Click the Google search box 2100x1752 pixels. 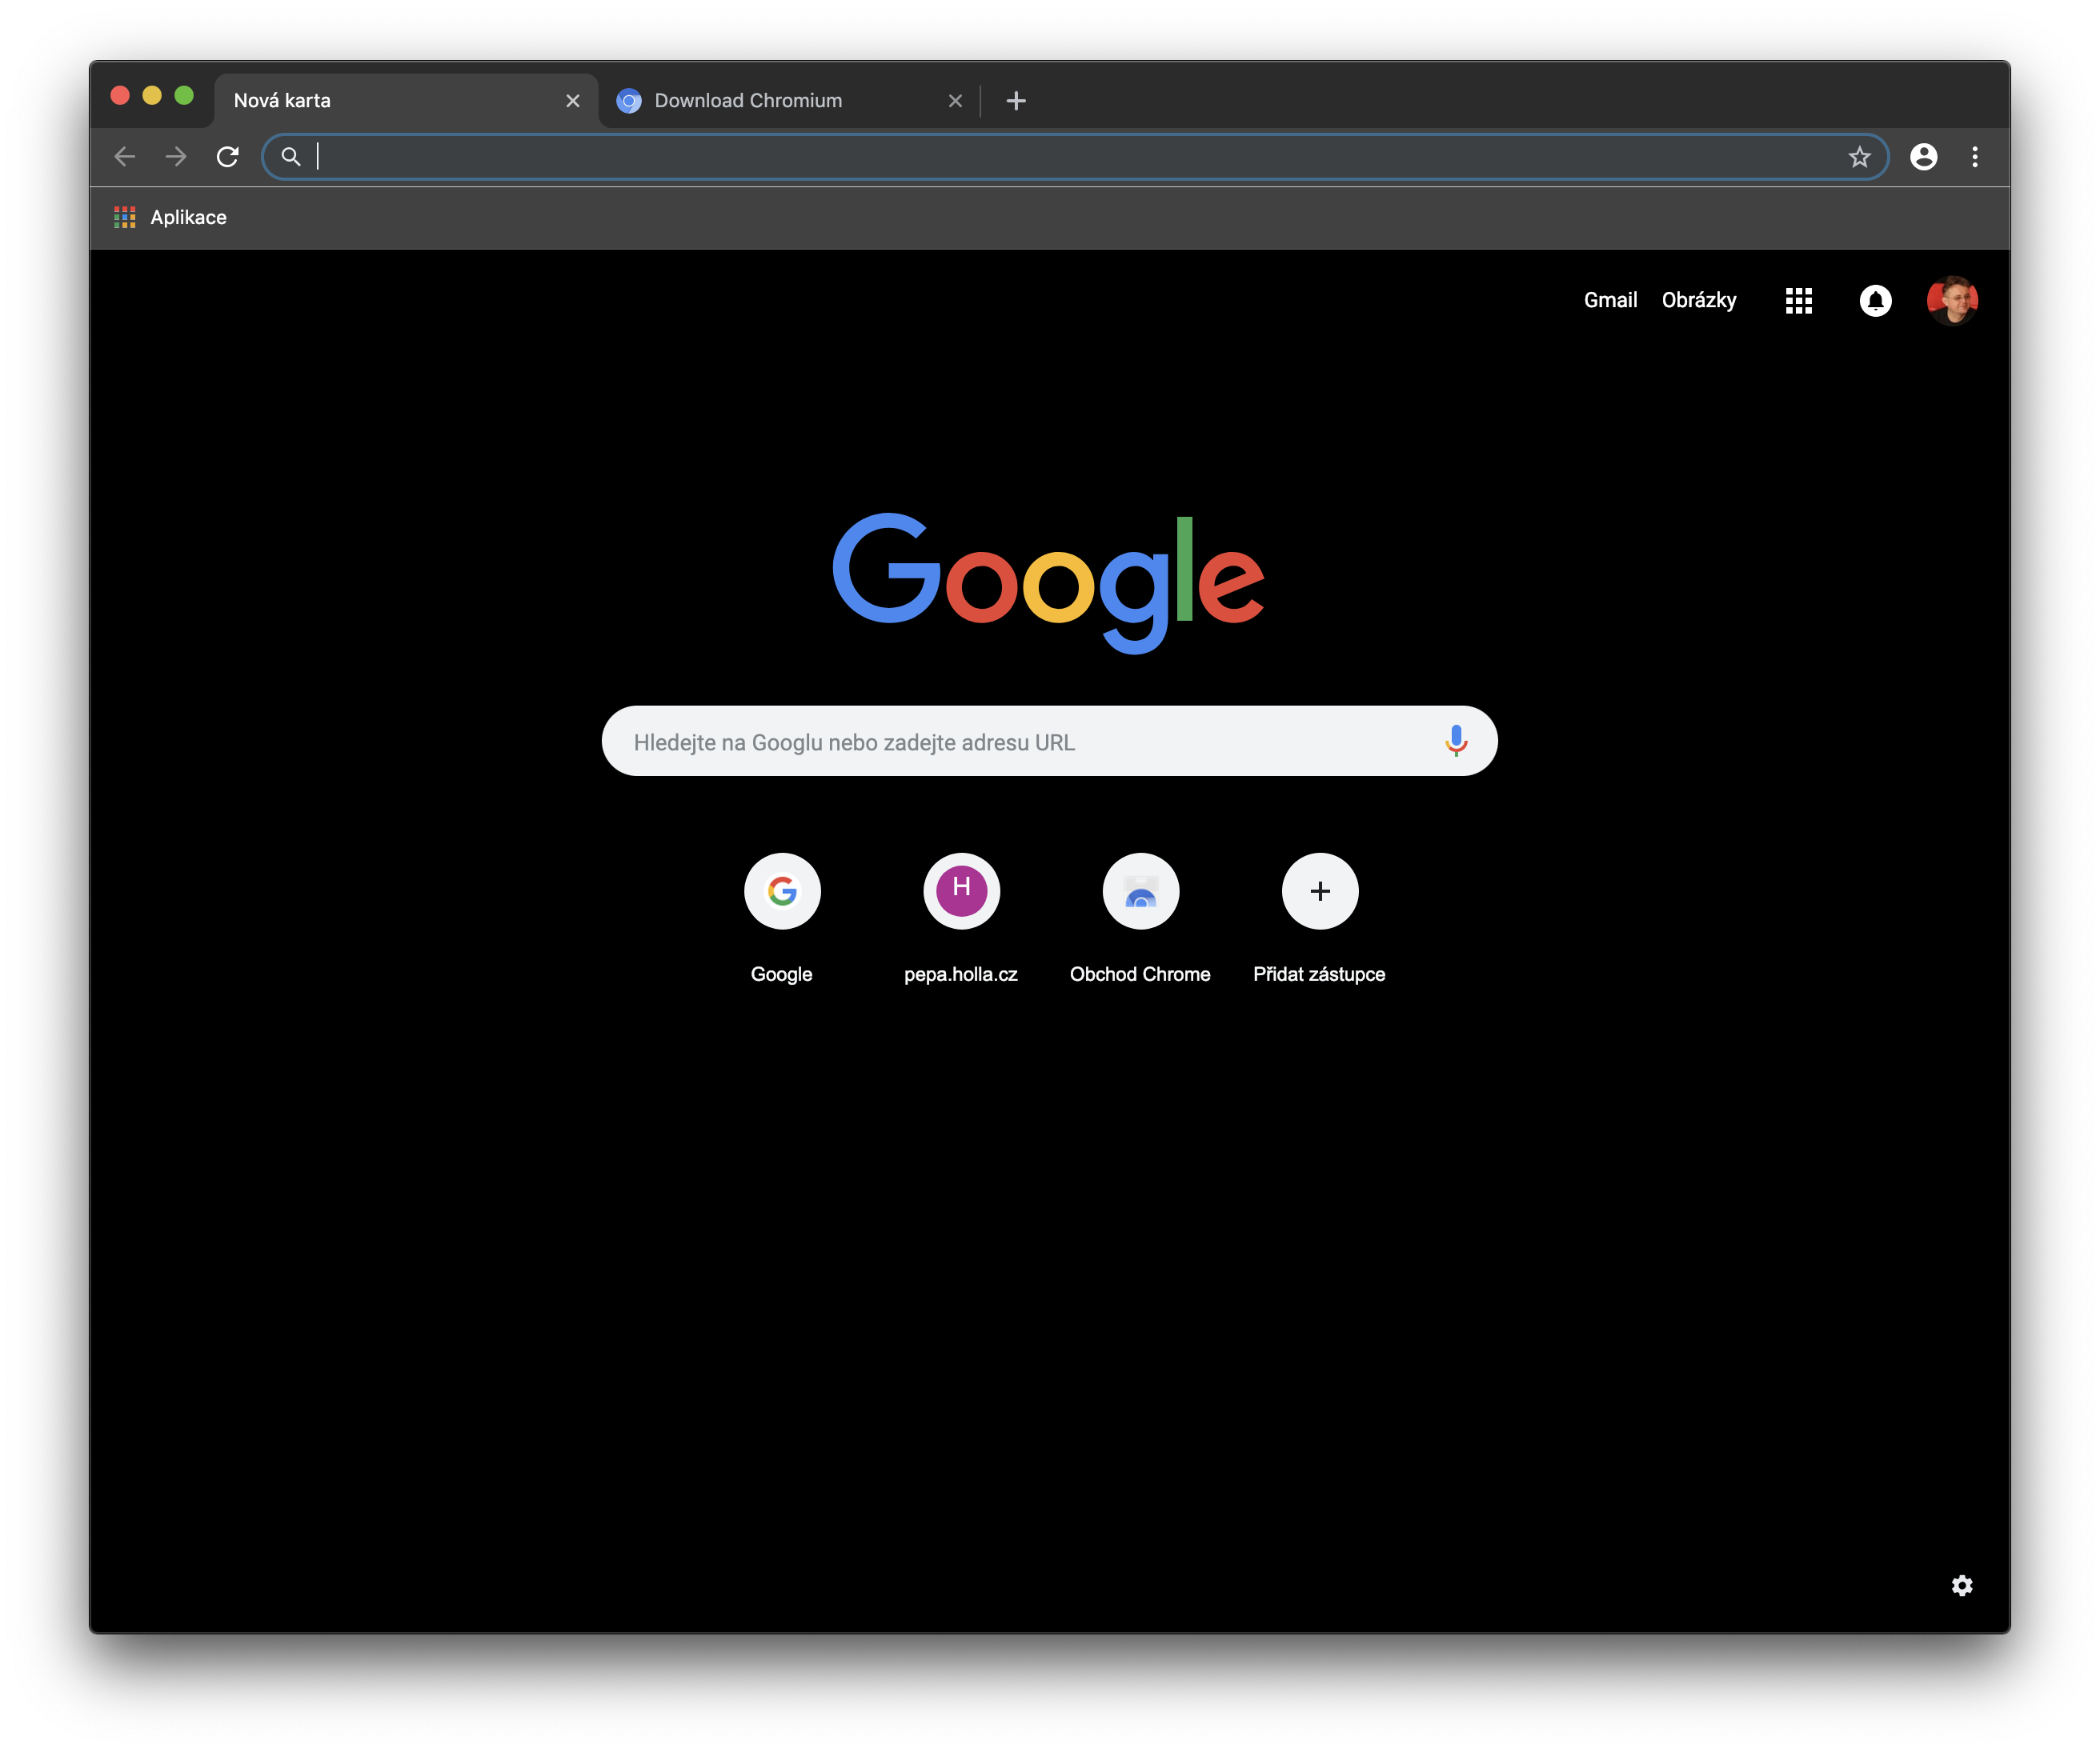[1049, 741]
